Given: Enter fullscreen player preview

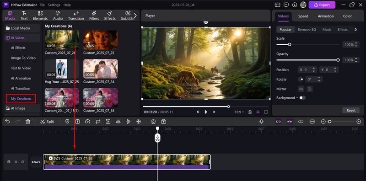Looking at the screenshot, I should pyautogui.click(x=266, y=112).
